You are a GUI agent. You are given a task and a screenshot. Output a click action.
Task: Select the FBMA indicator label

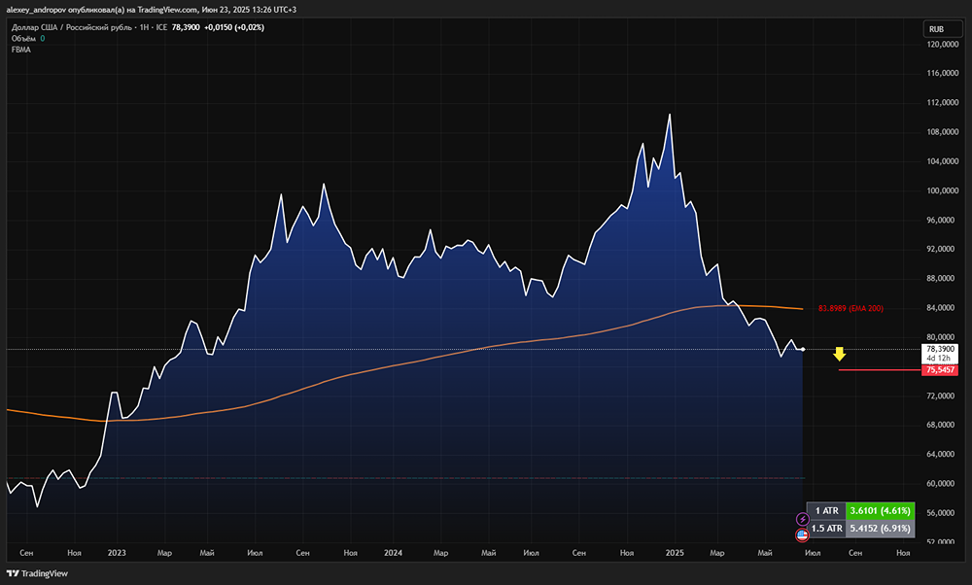(21, 50)
